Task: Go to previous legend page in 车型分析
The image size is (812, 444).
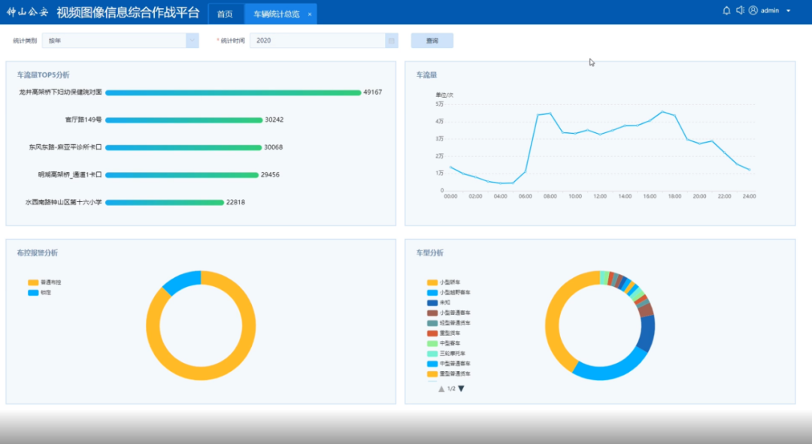Action: tap(441, 388)
